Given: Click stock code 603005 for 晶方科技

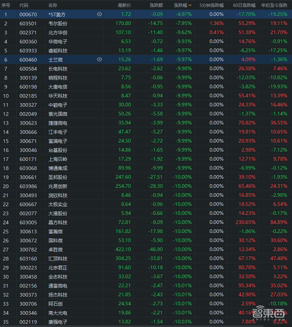Looking at the screenshot, I should [28, 222].
